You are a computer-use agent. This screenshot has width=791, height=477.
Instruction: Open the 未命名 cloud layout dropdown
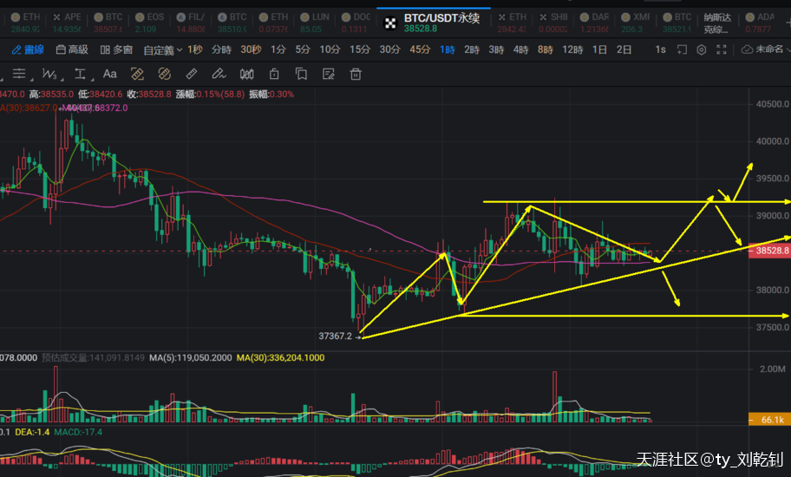tap(762, 49)
